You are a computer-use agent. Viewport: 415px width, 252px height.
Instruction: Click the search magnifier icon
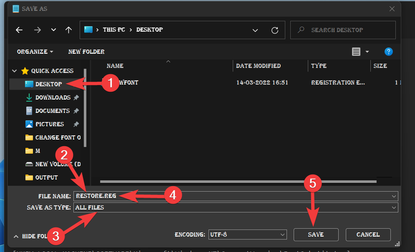[x=301, y=30]
